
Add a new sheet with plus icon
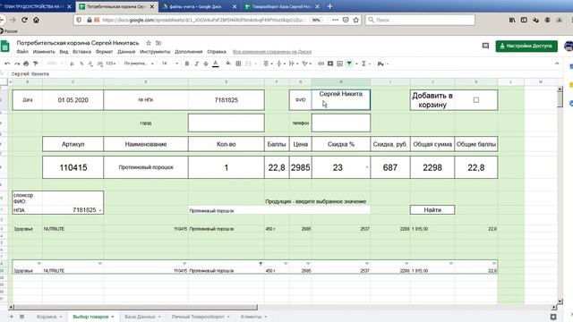[12, 317]
